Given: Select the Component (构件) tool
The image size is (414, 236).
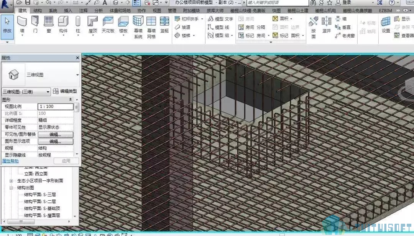Looking at the screenshot, I should pyautogui.click(x=63, y=25).
